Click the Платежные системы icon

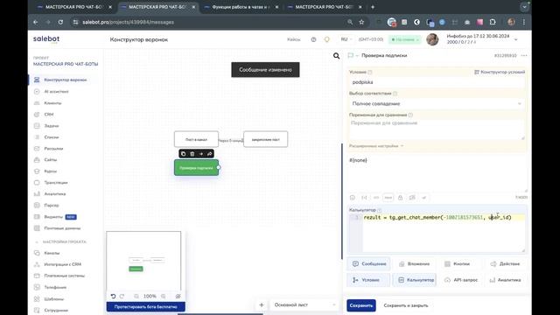point(37,276)
